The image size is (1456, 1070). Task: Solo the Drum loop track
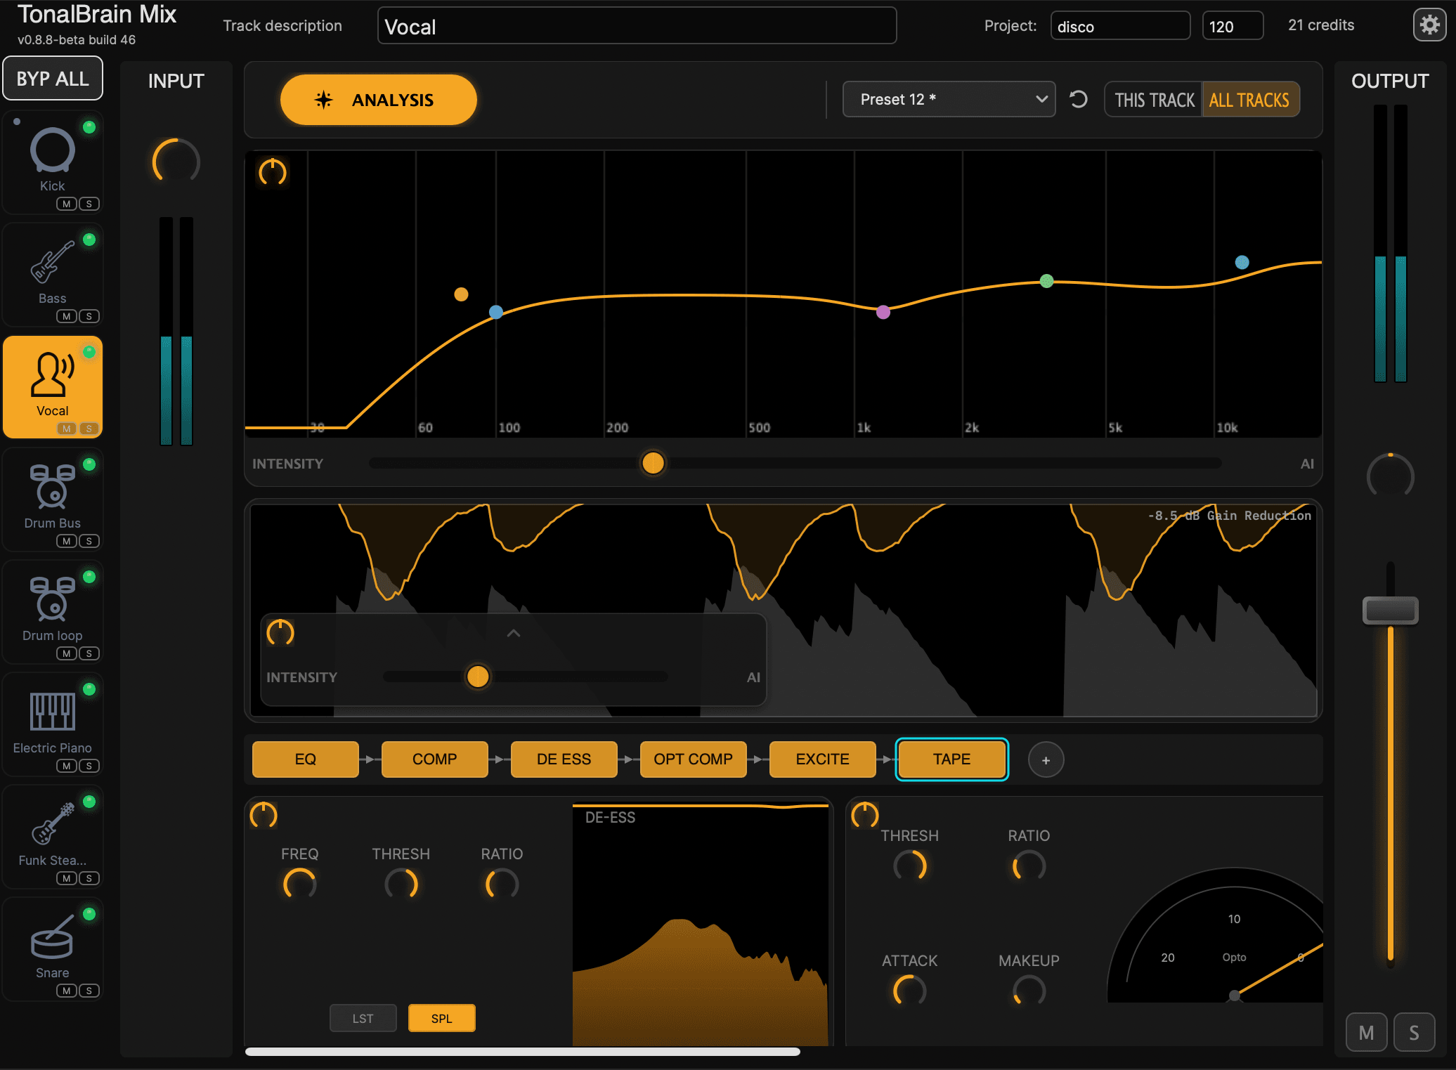[x=89, y=653]
